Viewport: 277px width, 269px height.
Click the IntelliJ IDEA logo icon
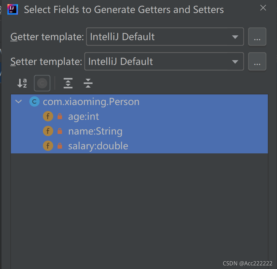tap(13, 9)
